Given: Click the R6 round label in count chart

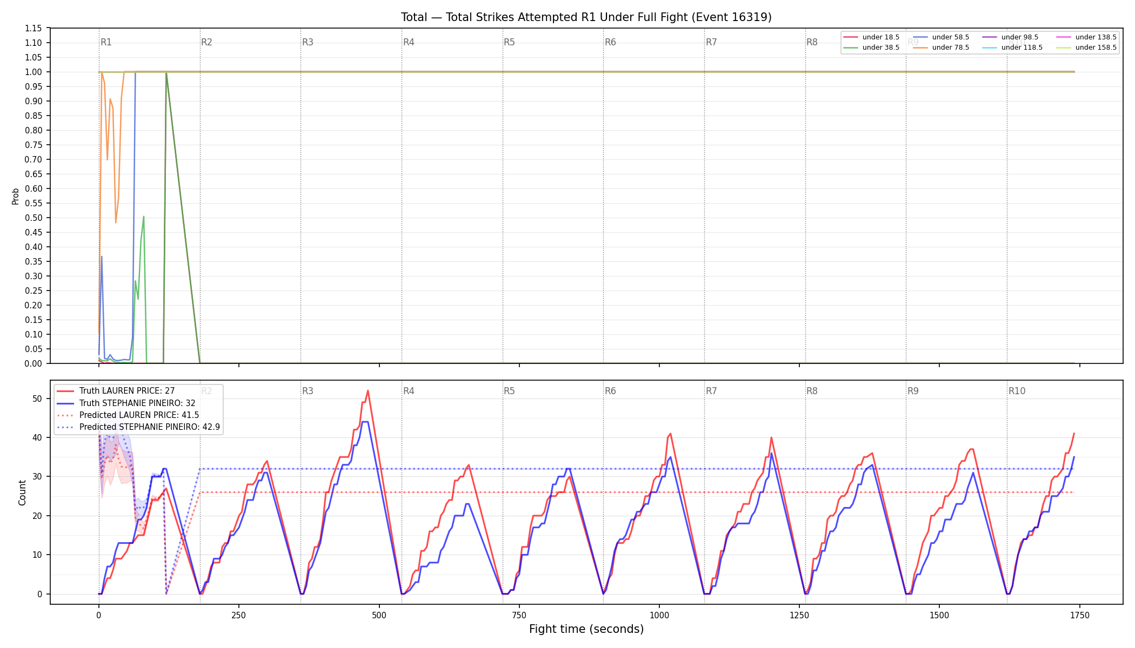Looking at the screenshot, I should pos(610,391).
